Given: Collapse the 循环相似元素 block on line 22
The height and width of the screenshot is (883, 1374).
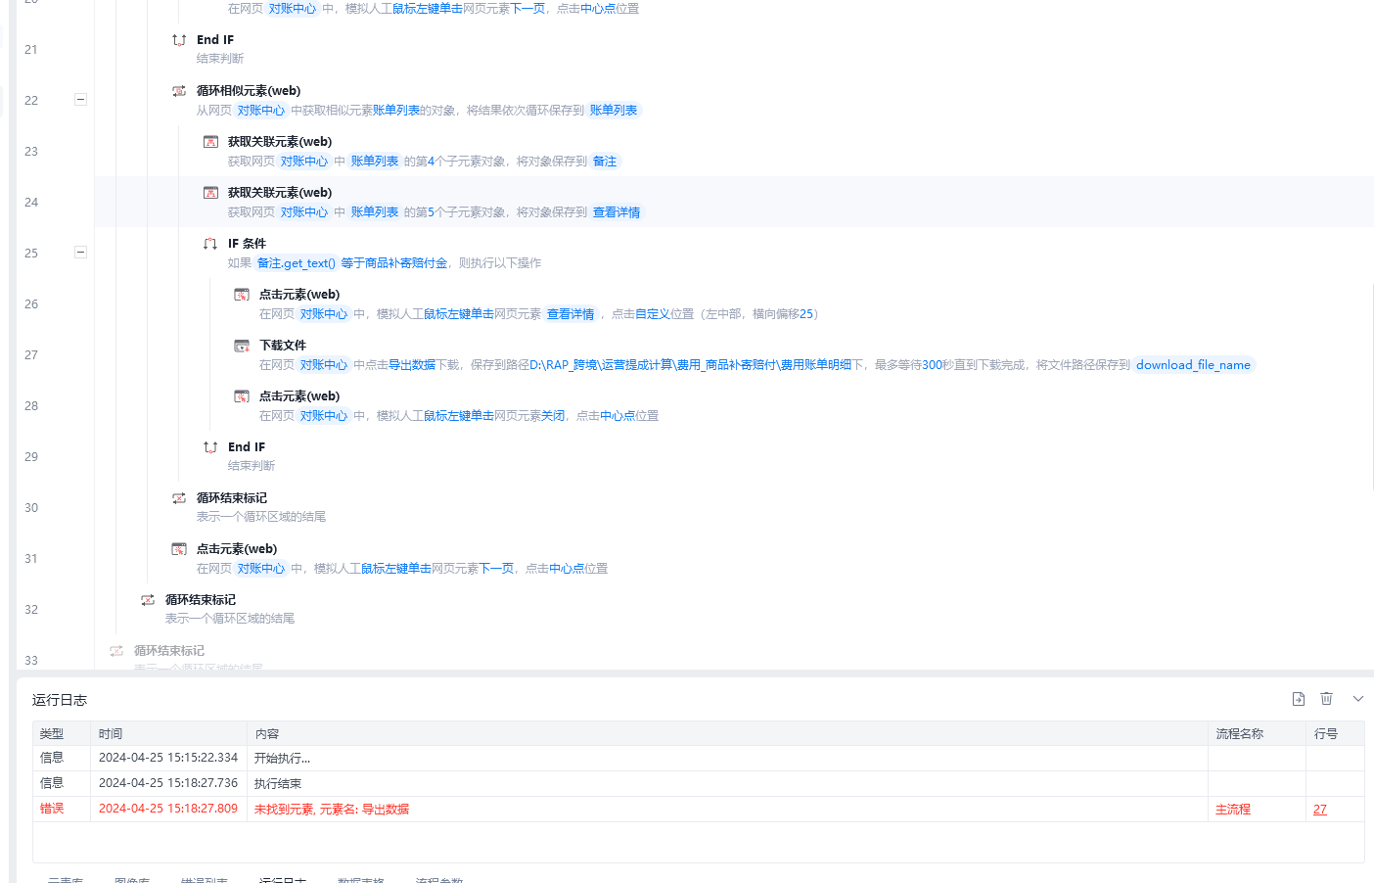Looking at the screenshot, I should click(81, 100).
